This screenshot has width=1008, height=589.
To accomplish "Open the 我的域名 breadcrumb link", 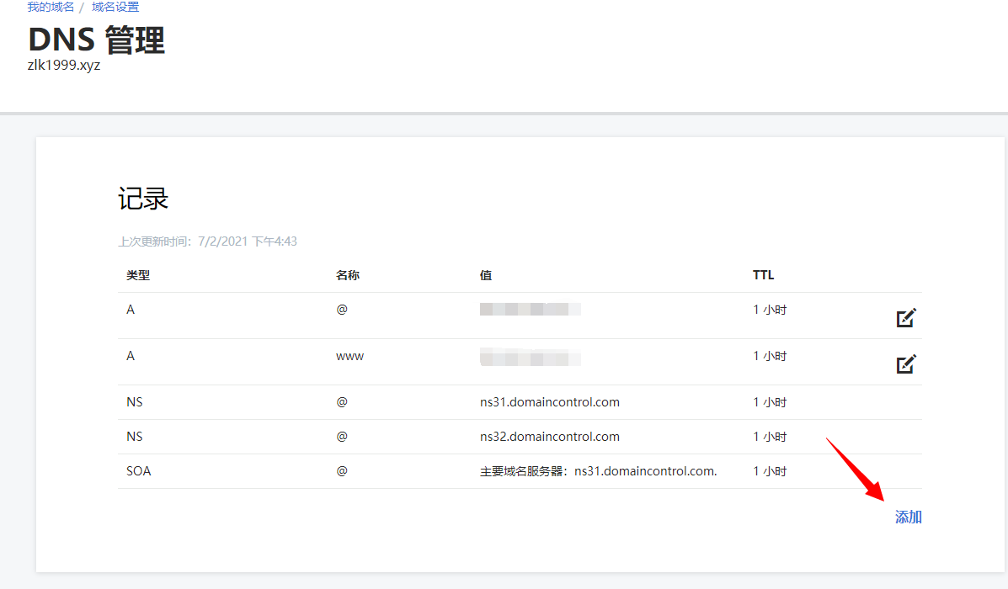I will 51,7.
